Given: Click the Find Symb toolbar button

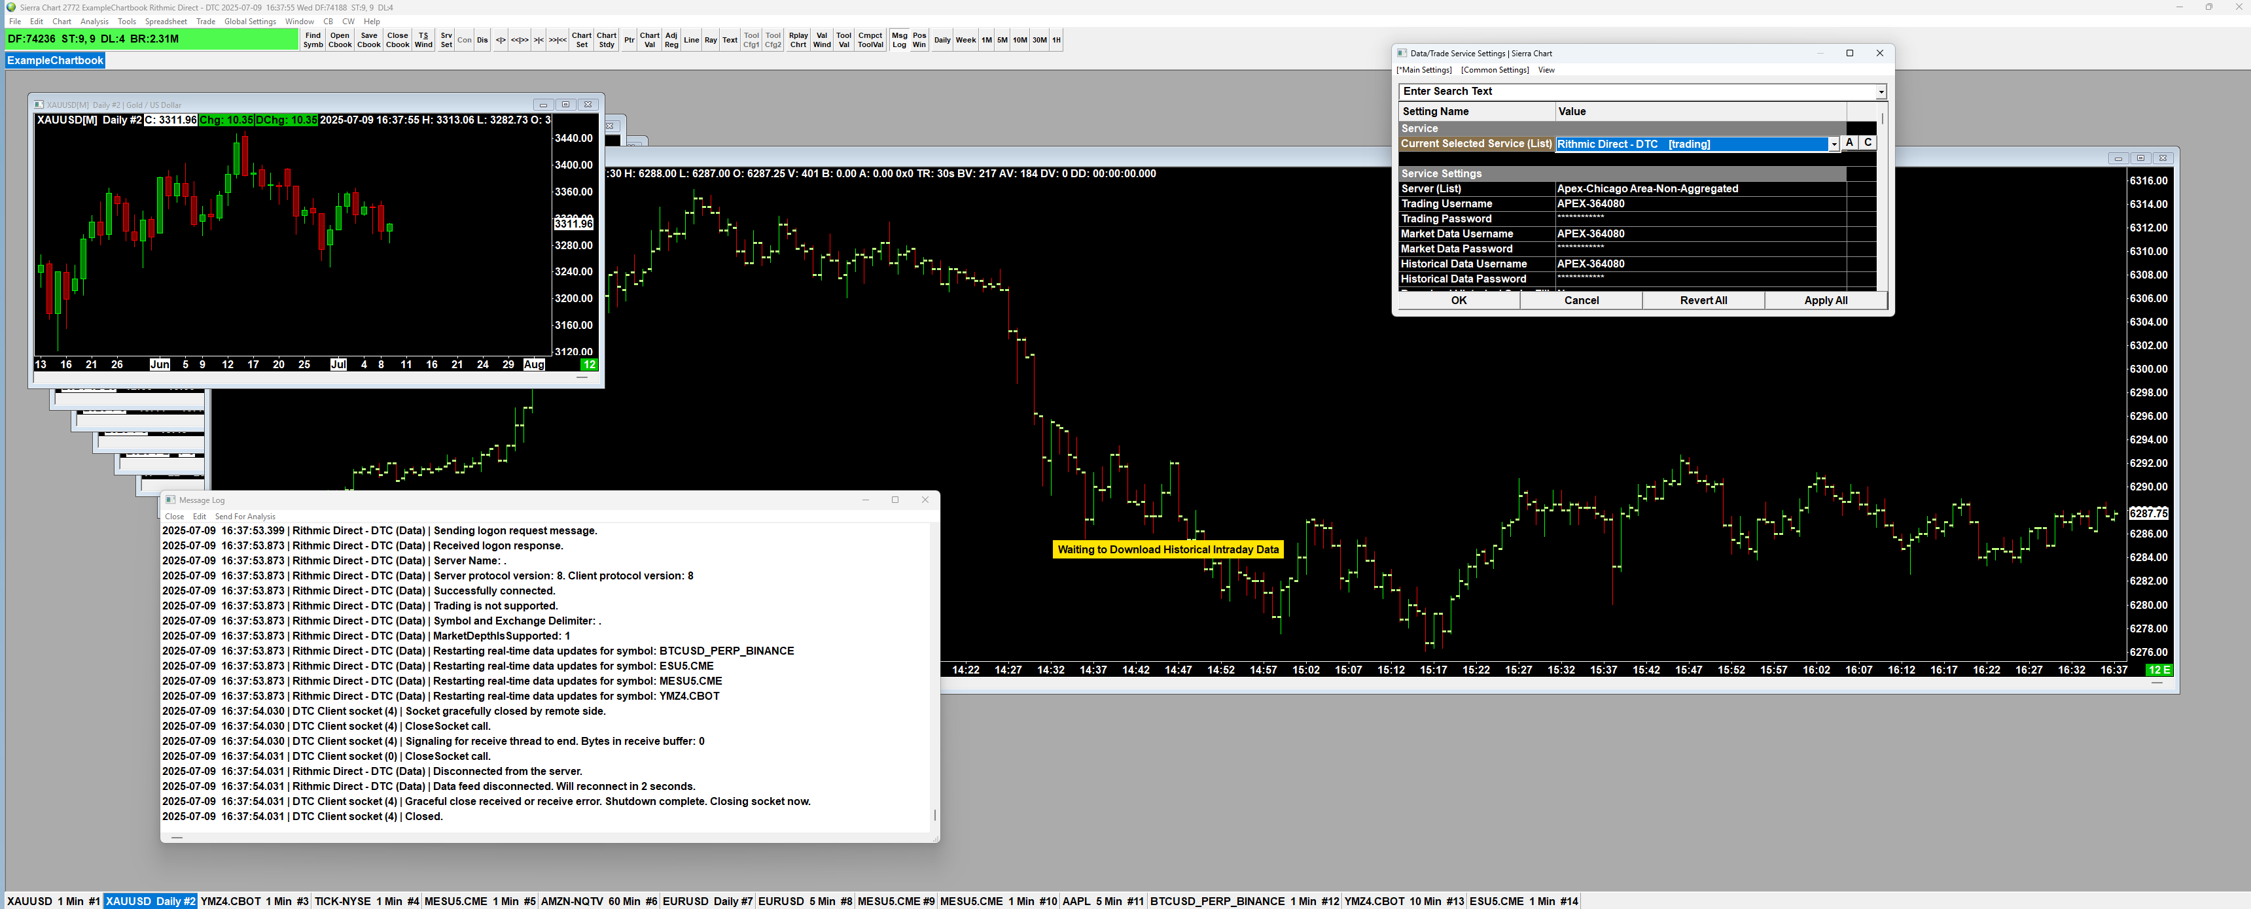Looking at the screenshot, I should (313, 40).
